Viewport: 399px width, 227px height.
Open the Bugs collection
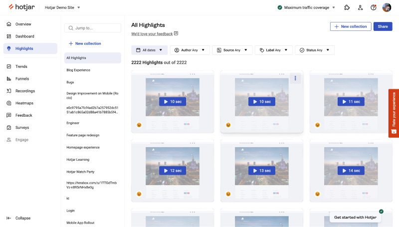point(93,82)
